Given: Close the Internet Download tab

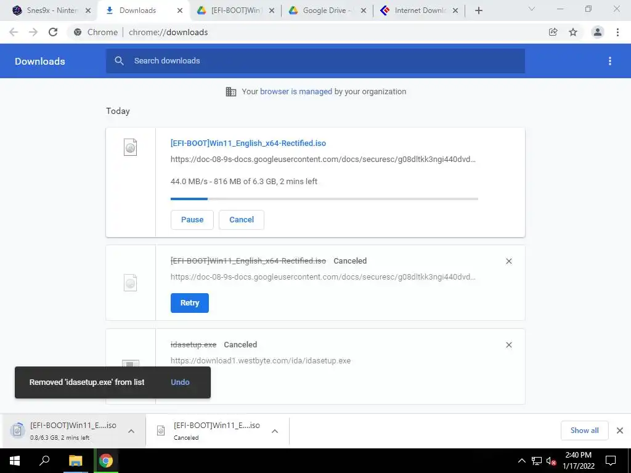Looking at the screenshot, I should [455, 11].
